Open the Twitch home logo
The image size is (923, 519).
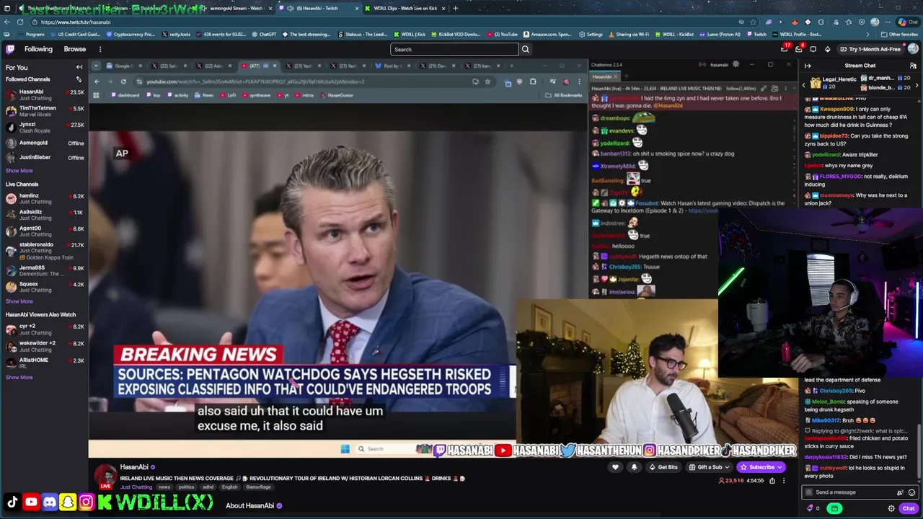(x=10, y=49)
